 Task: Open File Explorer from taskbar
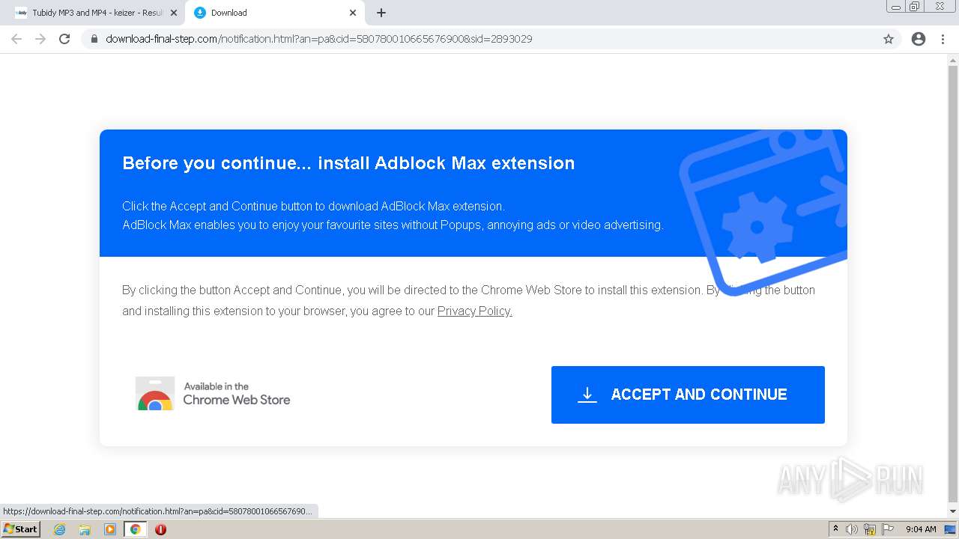tap(85, 529)
